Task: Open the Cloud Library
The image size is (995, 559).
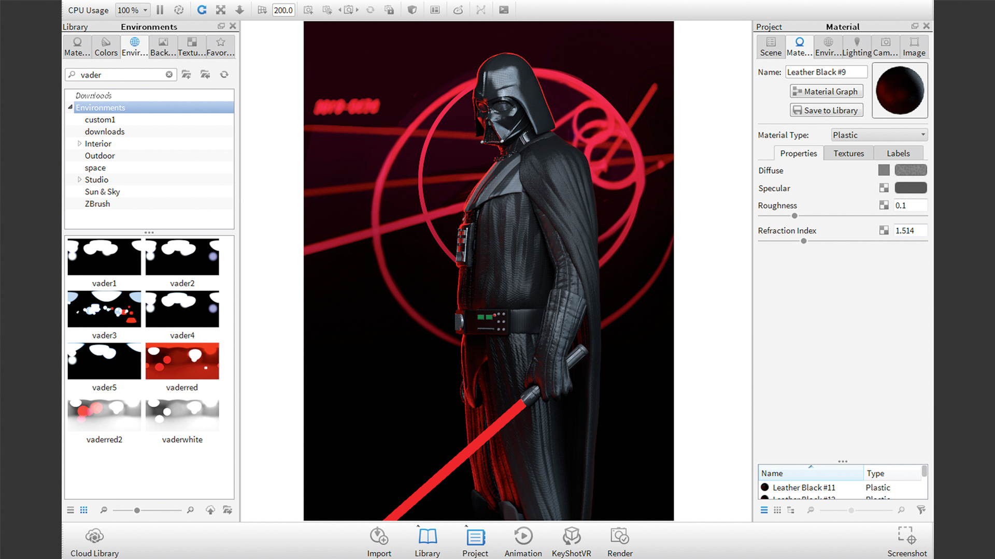Action: click(x=95, y=542)
